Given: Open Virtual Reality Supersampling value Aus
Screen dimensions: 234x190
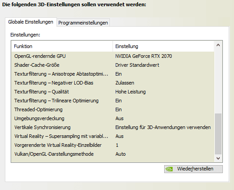Looking at the screenshot, I should coord(119,136).
